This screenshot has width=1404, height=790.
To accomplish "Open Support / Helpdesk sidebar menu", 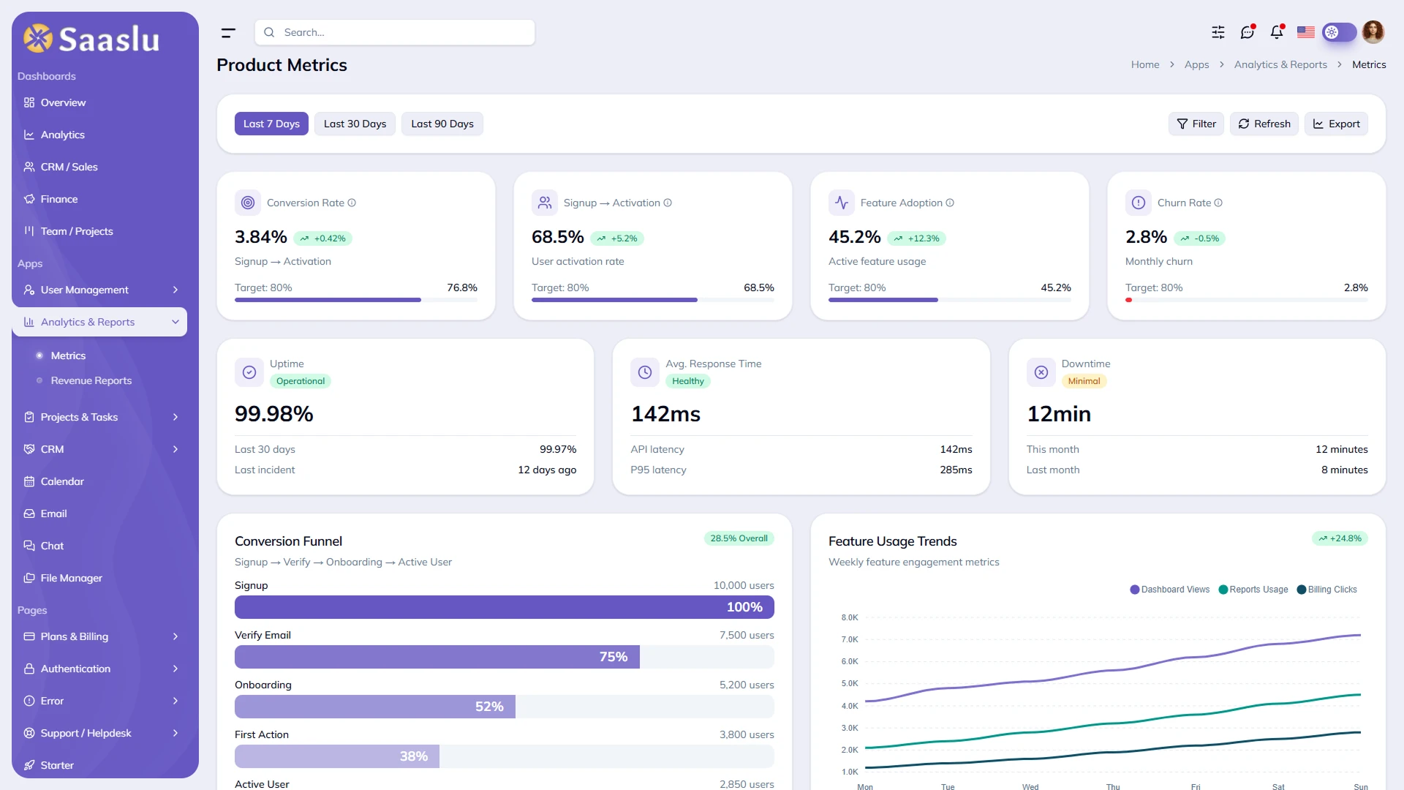I will coord(99,733).
